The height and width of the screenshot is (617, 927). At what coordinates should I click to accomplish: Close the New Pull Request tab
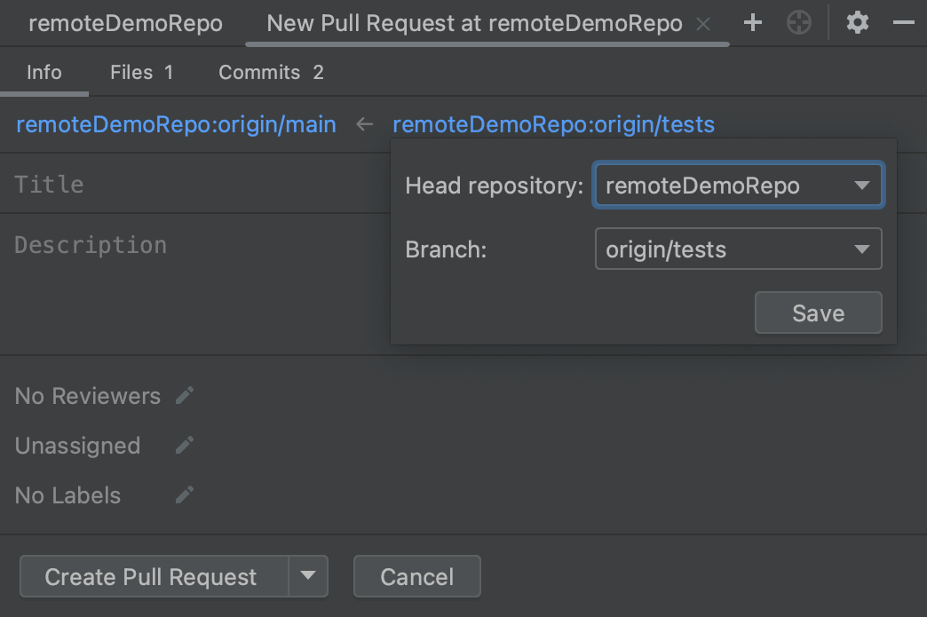[703, 24]
